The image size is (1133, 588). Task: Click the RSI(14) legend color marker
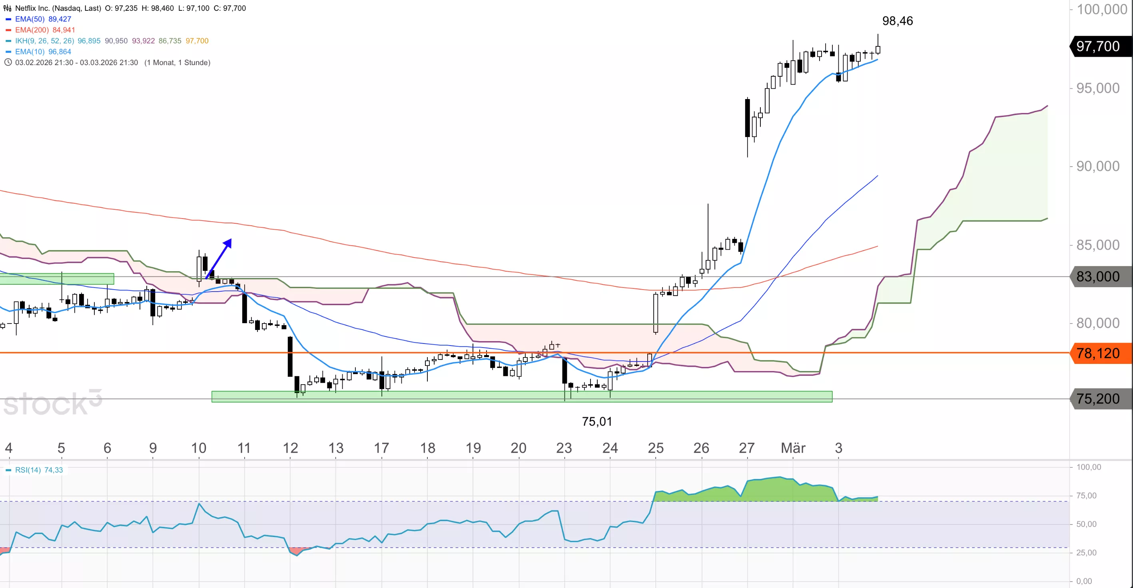click(8, 470)
